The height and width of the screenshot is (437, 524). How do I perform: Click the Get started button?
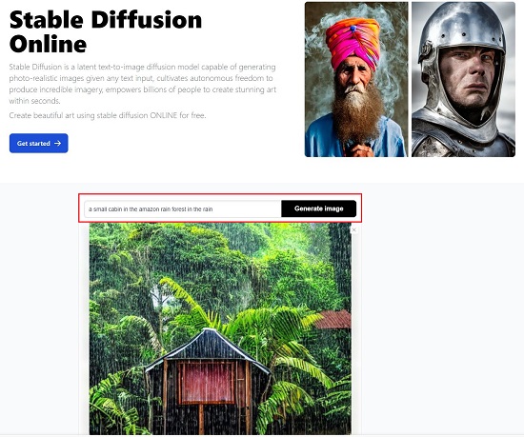39,143
